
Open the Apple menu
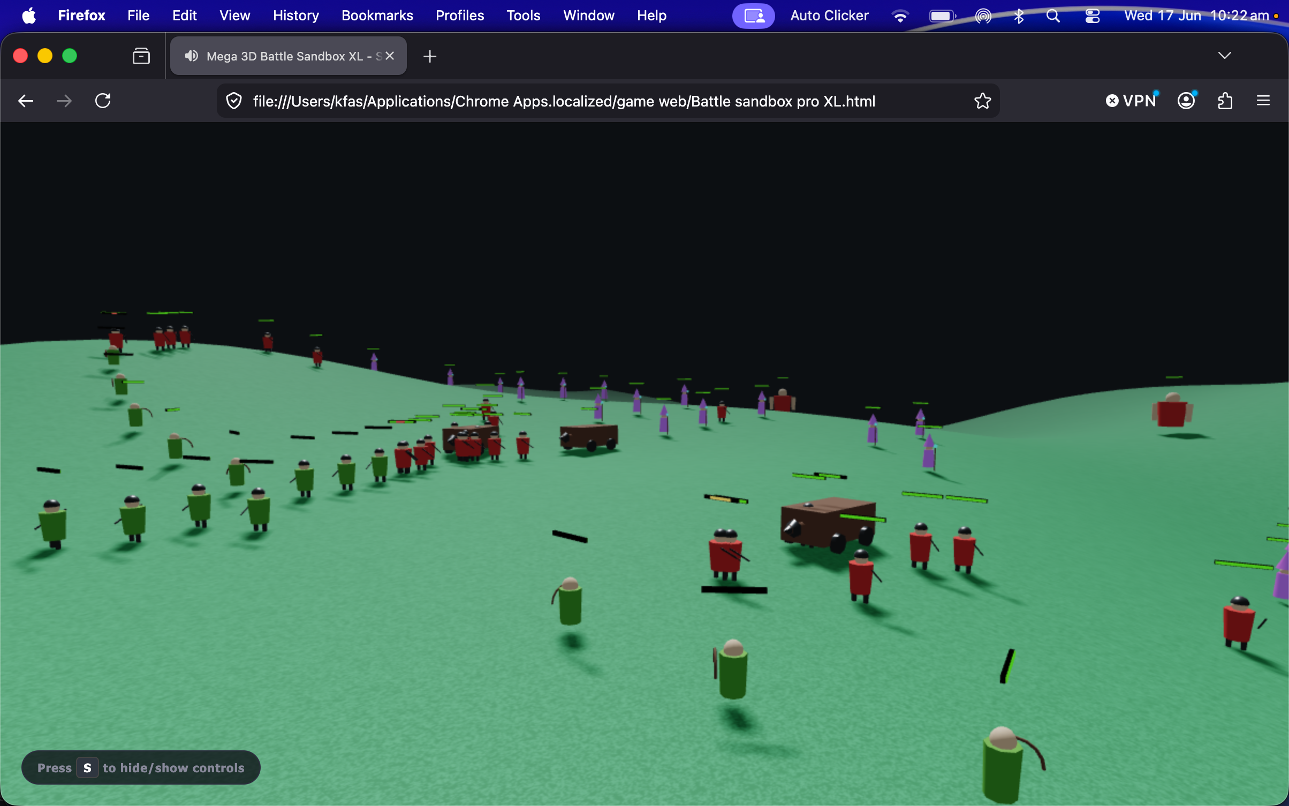(x=29, y=16)
